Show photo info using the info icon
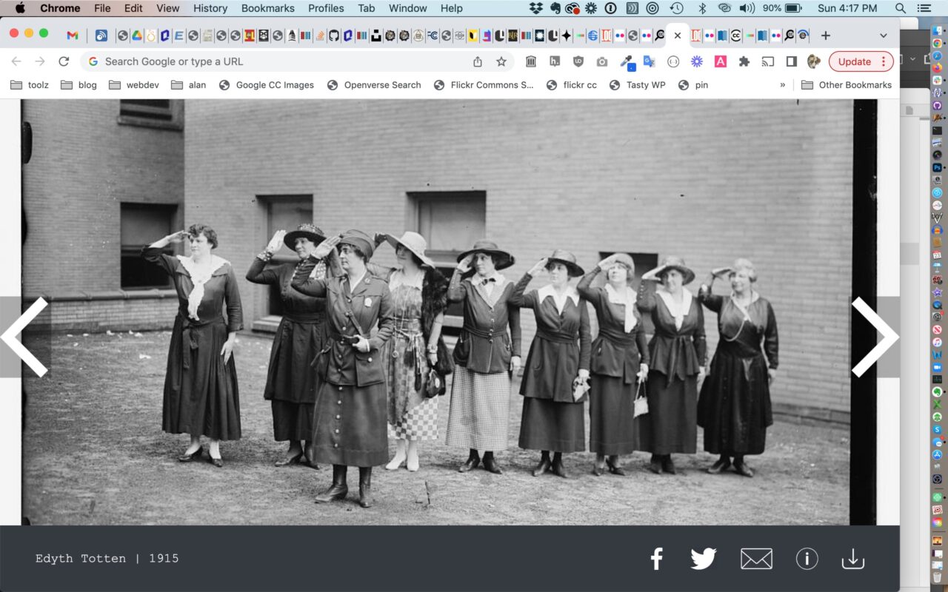 (807, 559)
